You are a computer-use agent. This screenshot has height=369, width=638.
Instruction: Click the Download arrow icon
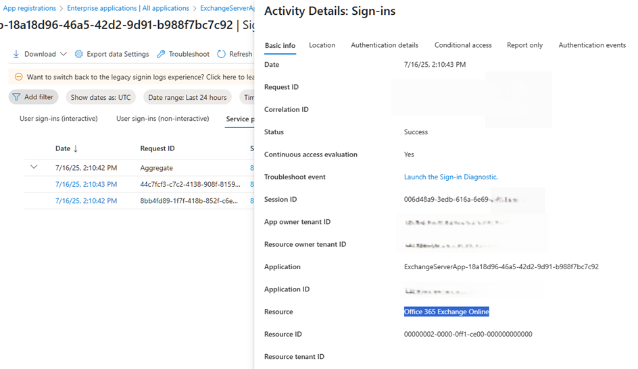tap(16, 54)
